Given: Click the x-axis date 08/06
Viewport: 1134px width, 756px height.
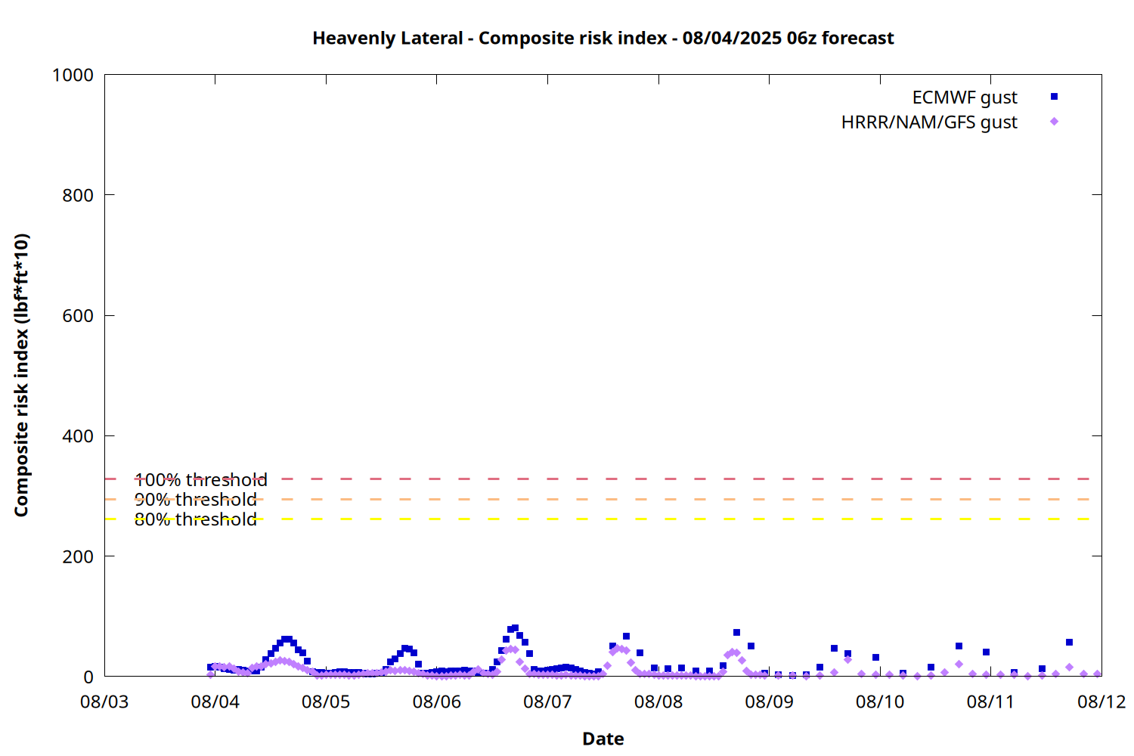Looking at the screenshot, I should tap(437, 702).
